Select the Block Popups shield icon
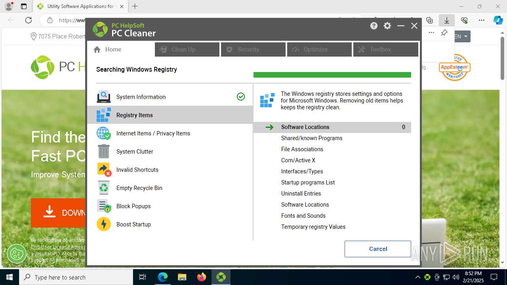The height and width of the screenshot is (285, 507). (104, 206)
